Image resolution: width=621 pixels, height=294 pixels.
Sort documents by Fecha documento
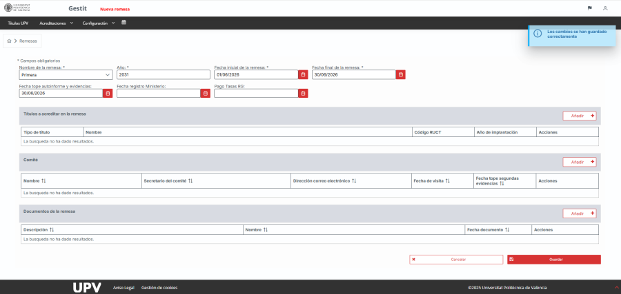(x=507, y=229)
